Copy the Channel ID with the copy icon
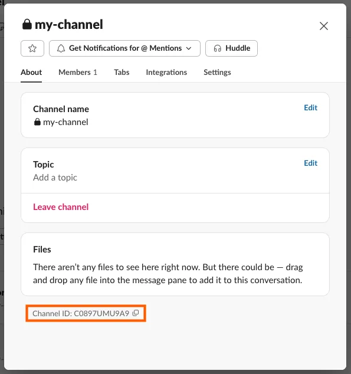Image resolution: width=351 pixels, height=374 pixels. tap(136, 313)
